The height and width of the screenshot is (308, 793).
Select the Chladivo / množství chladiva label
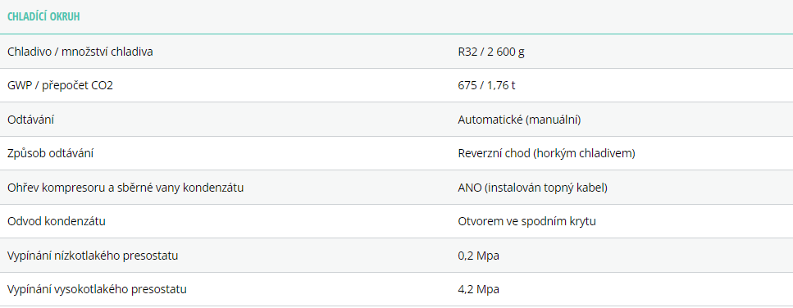click(80, 52)
